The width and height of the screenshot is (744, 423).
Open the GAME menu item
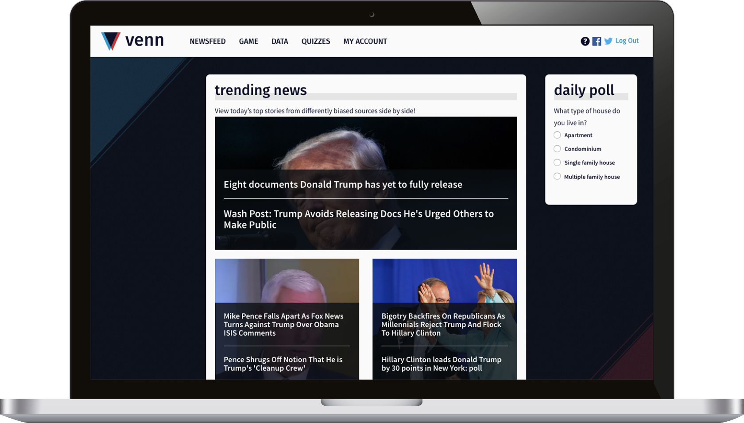click(x=248, y=41)
